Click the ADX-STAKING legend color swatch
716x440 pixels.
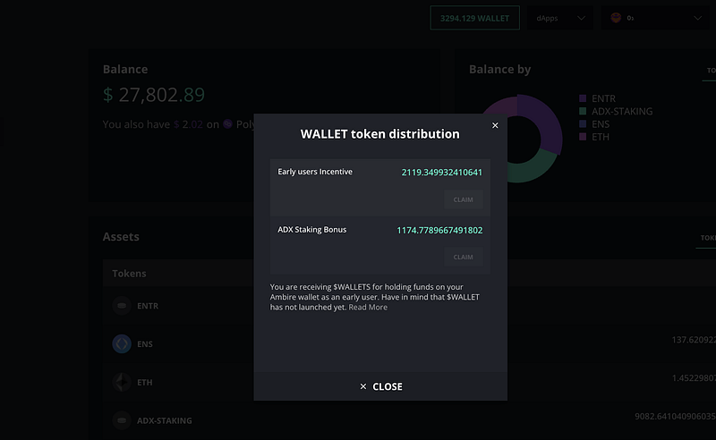[x=583, y=112]
